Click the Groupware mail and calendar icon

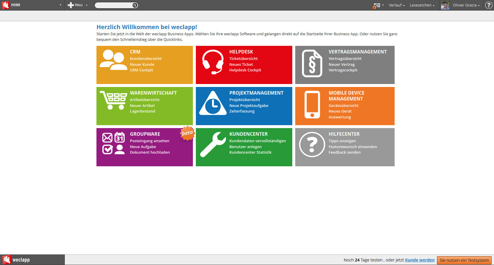click(113, 143)
